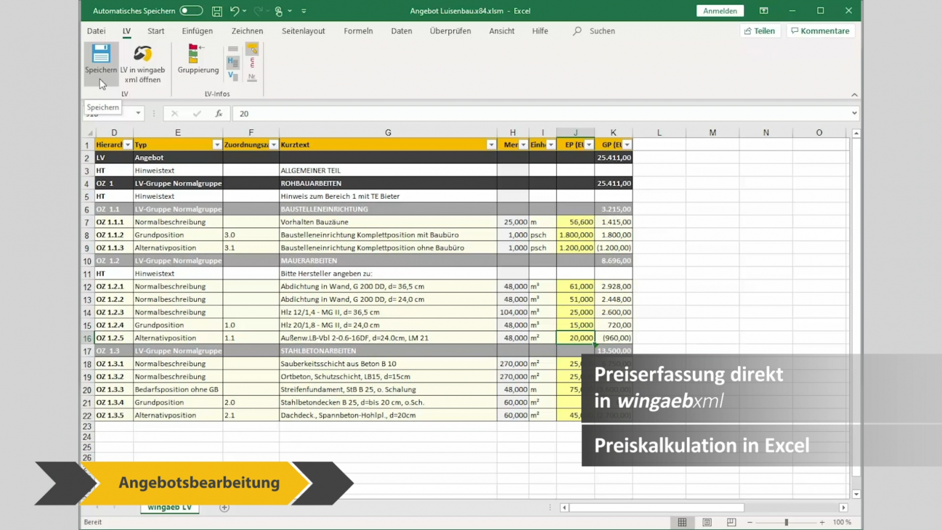Open the Kurztext column filter dropdown

(x=491, y=144)
